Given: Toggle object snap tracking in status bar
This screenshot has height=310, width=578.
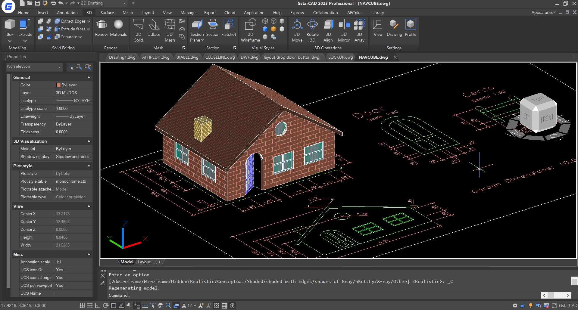Looking at the screenshot, I should [121, 305].
